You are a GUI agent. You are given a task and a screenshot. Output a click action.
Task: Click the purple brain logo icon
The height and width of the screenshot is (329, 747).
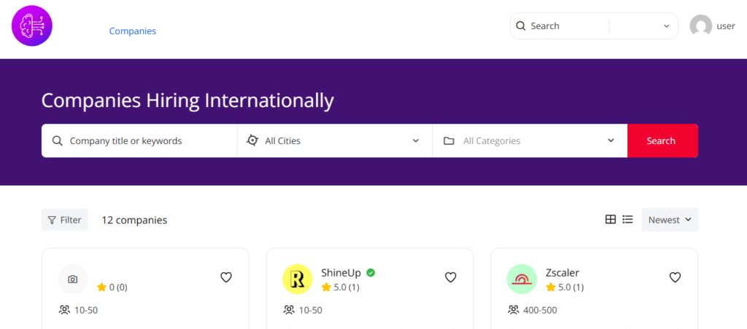coord(32,26)
